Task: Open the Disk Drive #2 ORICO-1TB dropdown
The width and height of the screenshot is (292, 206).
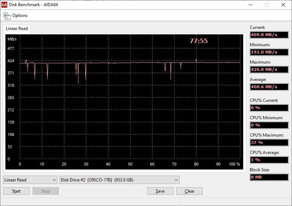Action: pyautogui.click(x=119, y=180)
